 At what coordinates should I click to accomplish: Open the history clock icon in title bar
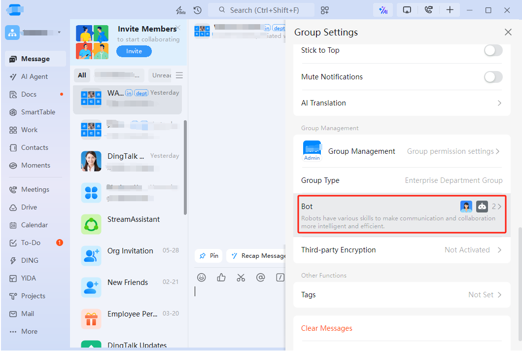pos(197,10)
